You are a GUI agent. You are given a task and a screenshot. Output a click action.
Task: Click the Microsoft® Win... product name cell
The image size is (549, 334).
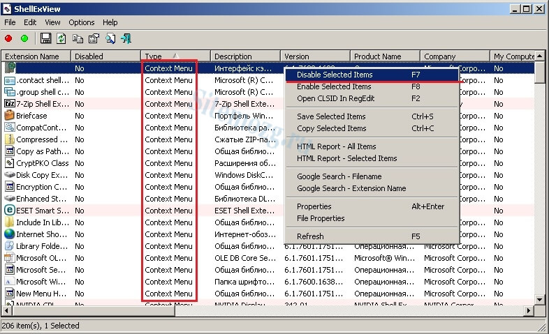(x=384, y=258)
